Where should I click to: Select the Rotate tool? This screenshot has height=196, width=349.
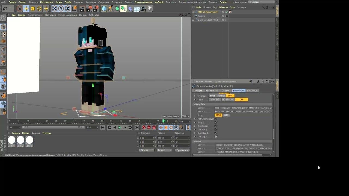coord(39,9)
